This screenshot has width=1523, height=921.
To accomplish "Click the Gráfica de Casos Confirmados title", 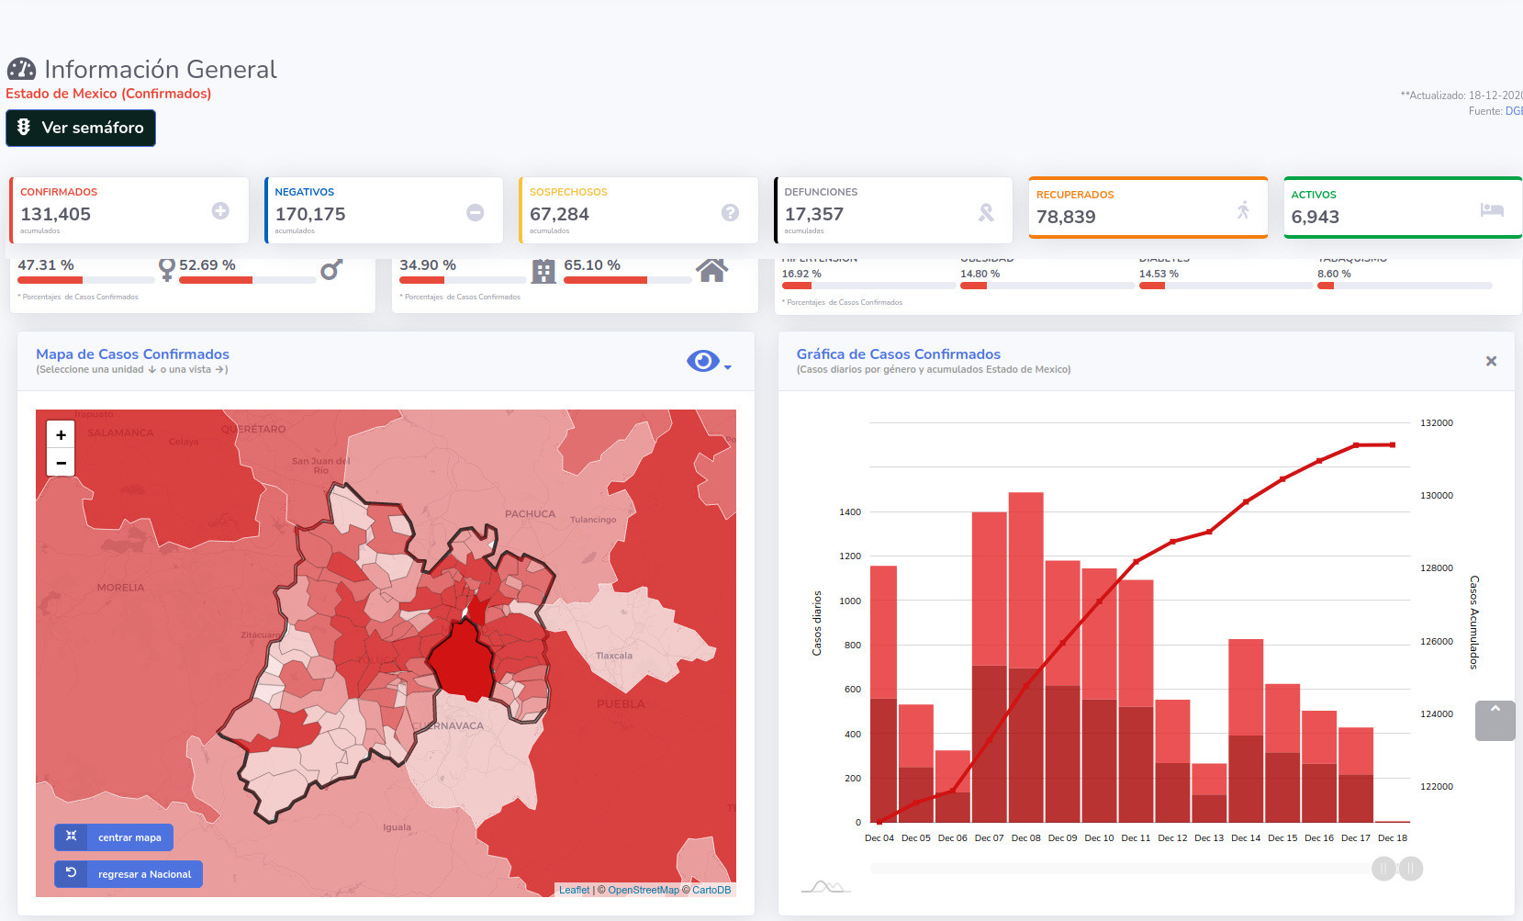I will 898,354.
